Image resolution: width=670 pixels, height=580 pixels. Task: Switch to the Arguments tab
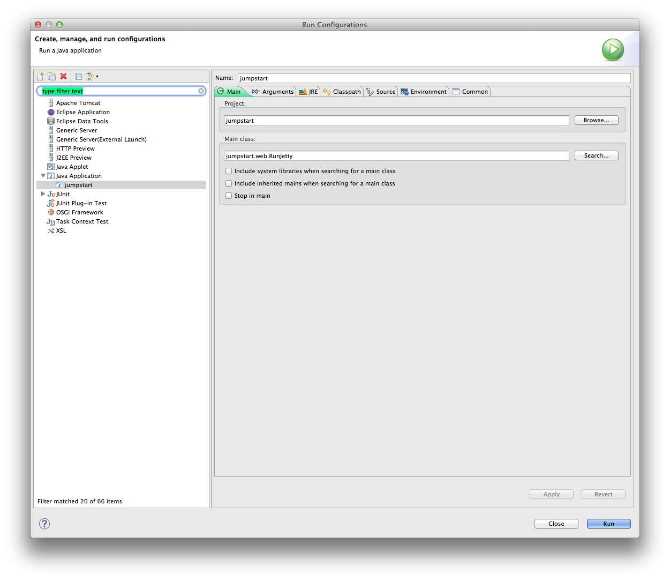coord(273,92)
